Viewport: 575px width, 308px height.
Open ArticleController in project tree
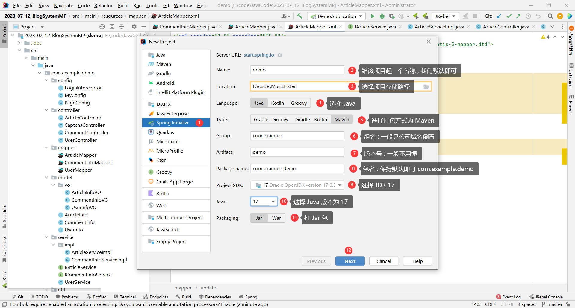coord(83,118)
